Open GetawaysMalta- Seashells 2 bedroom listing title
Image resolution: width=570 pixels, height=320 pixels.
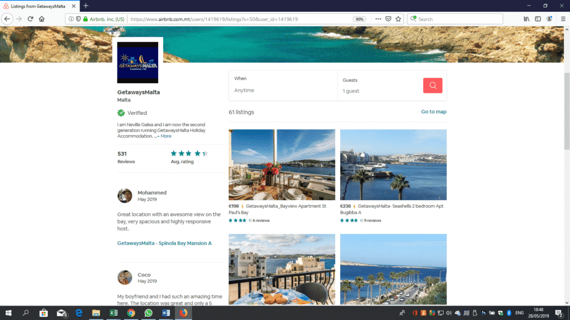(392, 209)
